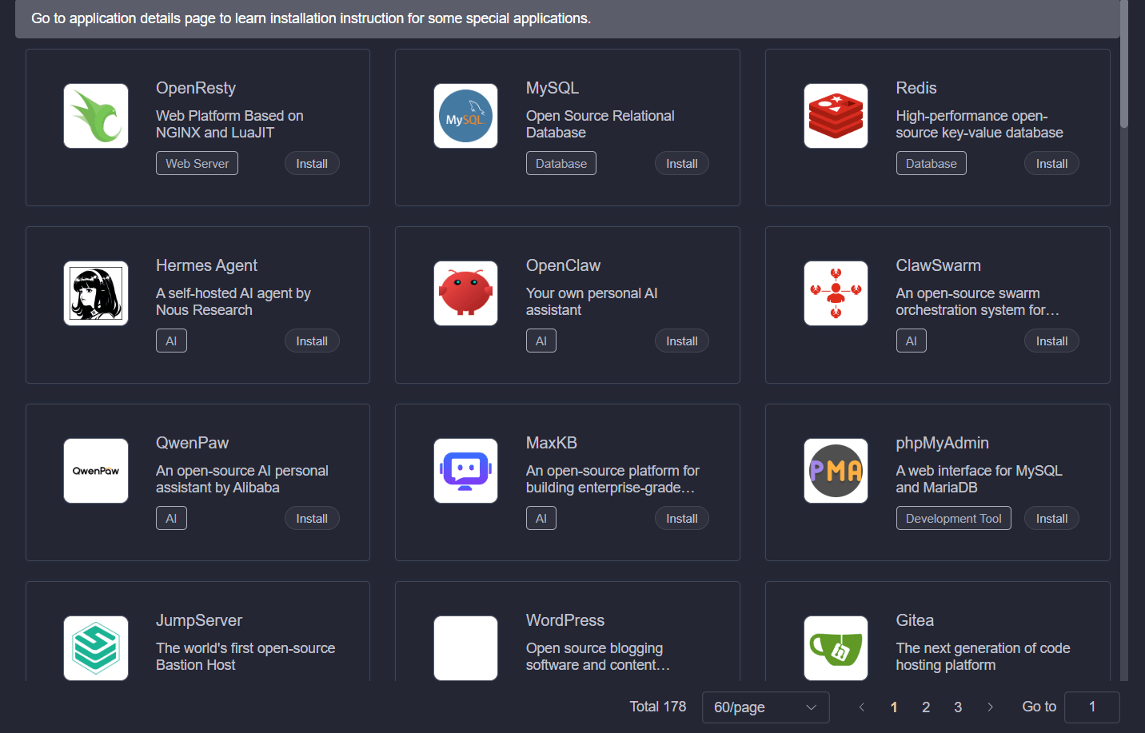
Task: Select the AI tag on QwenPaw
Action: pos(171,518)
